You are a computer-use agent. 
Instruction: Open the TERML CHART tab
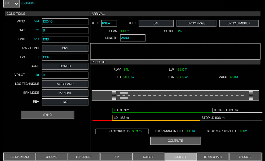(213, 157)
